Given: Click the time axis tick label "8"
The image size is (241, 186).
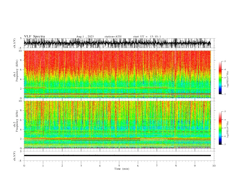Looking at the screenshot, I should pos(176,166).
